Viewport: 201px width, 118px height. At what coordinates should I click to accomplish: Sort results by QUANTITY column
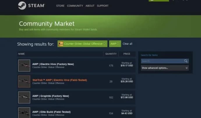click(x=111, y=54)
